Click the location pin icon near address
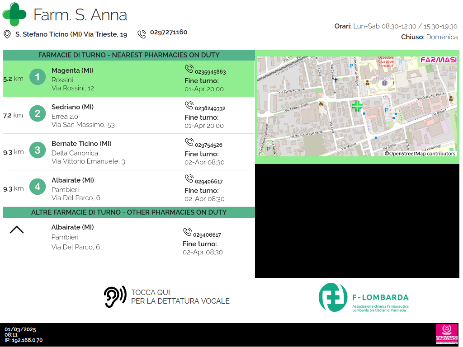 [7, 34]
